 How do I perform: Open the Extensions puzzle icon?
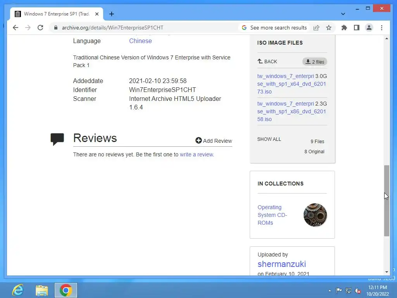click(x=344, y=28)
